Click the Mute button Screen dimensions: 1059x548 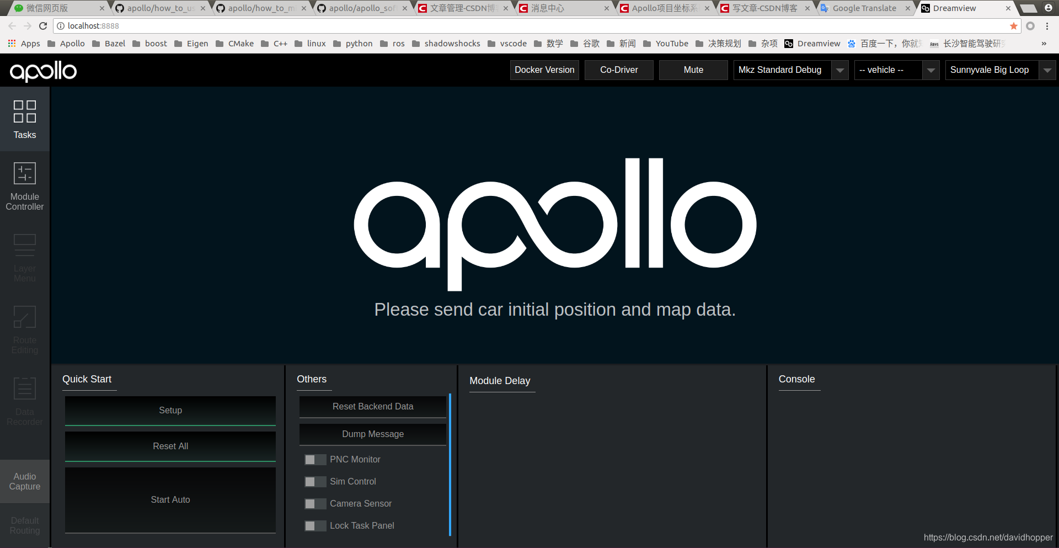pyautogui.click(x=693, y=70)
